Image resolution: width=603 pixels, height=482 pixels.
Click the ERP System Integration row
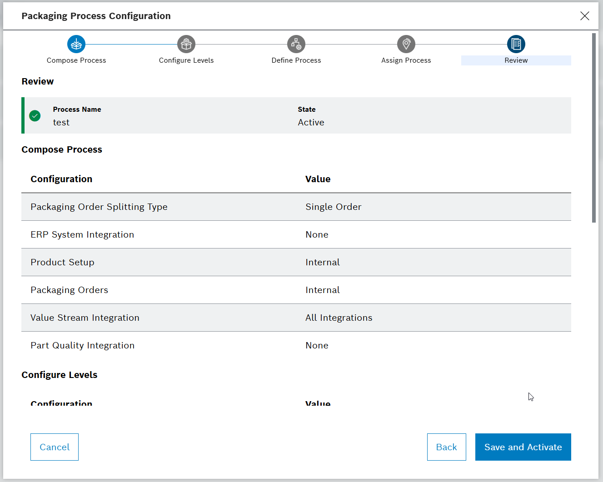pyautogui.click(x=296, y=234)
